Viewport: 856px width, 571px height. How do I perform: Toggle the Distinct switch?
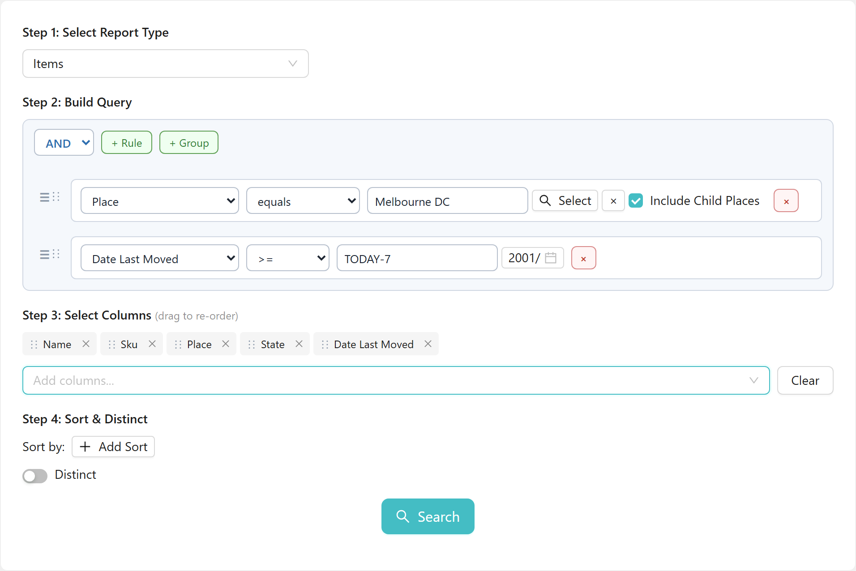pyautogui.click(x=35, y=476)
